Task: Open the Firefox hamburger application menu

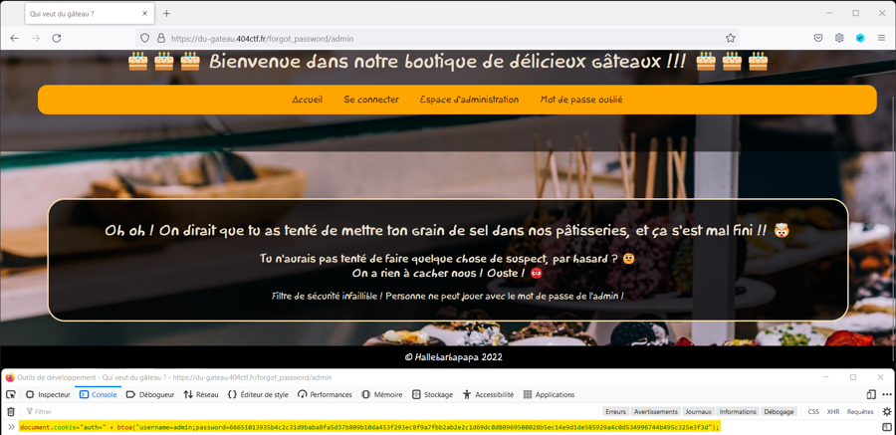Action: 881,38
